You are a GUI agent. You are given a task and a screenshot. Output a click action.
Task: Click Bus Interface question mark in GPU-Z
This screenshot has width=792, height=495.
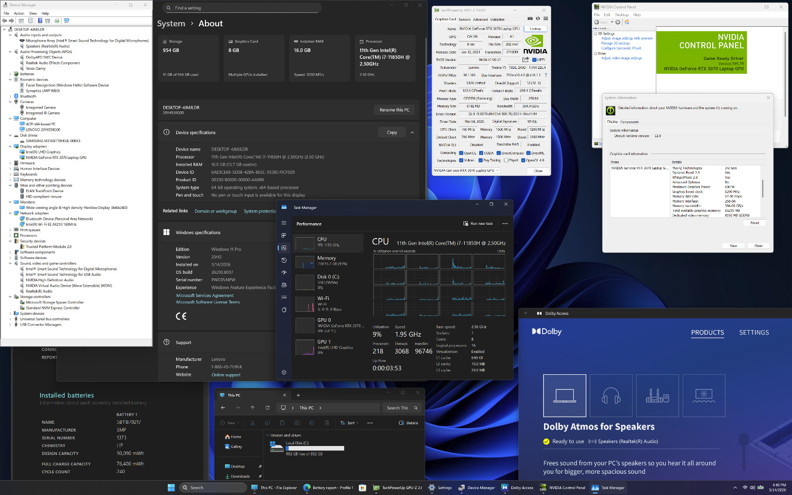click(545, 75)
